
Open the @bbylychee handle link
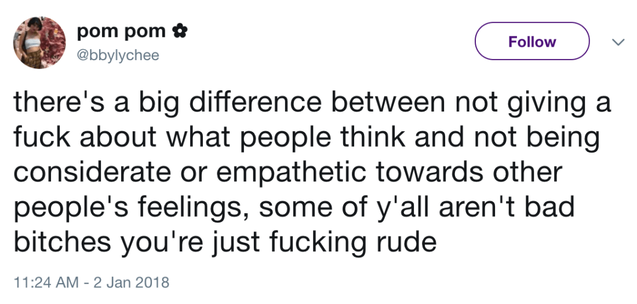pyautogui.click(x=118, y=55)
